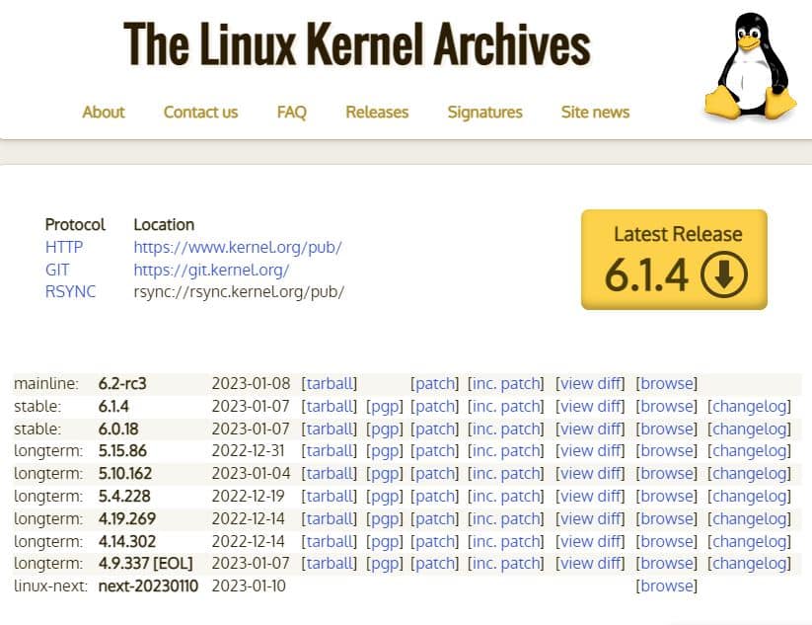
Task: Browse longterm 5.10.162 source
Action: (667, 474)
